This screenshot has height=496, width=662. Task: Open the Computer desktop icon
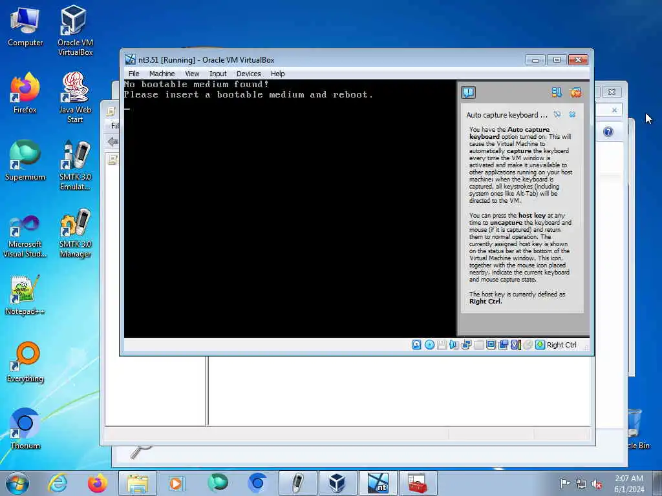tap(25, 27)
